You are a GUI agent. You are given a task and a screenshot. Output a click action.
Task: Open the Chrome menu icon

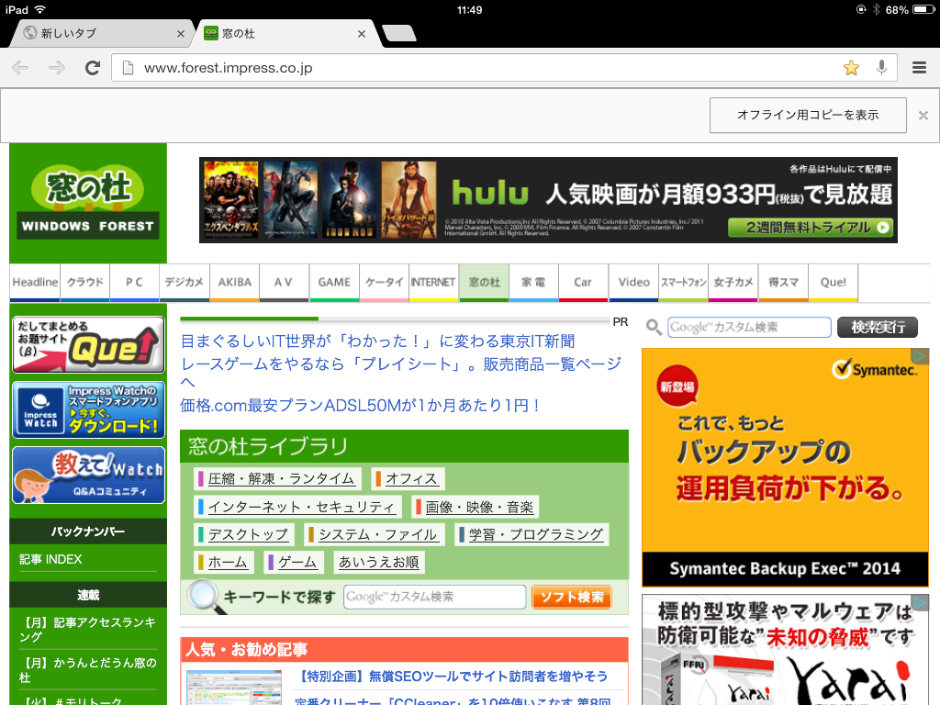click(x=917, y=67)
